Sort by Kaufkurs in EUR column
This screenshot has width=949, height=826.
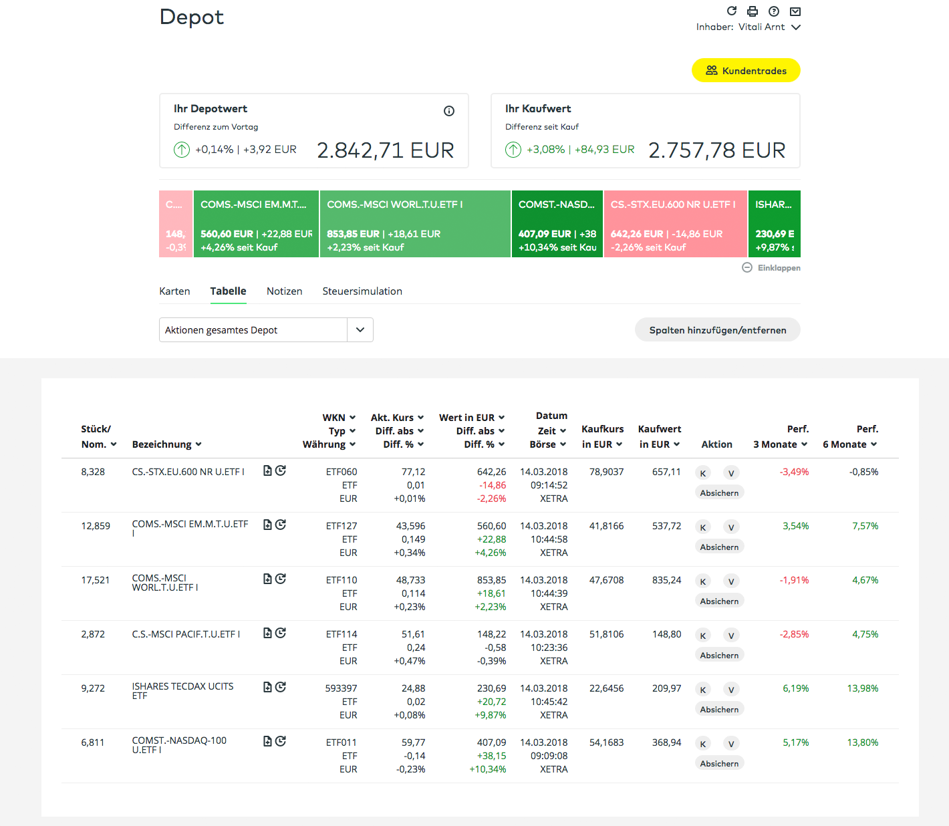(x=602, y=437)
